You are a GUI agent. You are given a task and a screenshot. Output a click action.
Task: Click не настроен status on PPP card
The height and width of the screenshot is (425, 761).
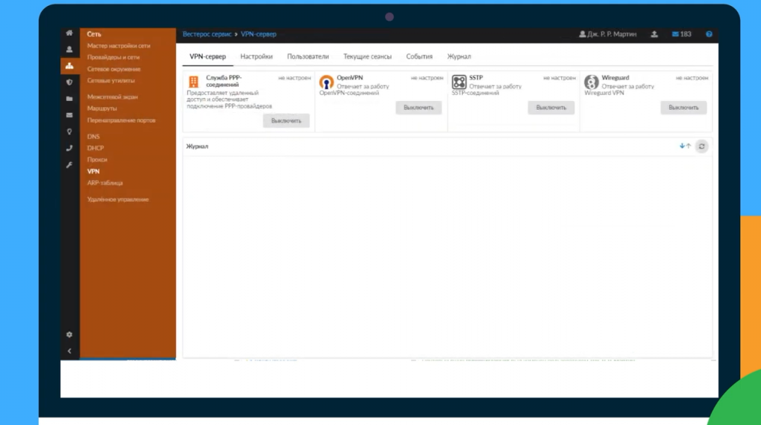(x=294, y=77)
